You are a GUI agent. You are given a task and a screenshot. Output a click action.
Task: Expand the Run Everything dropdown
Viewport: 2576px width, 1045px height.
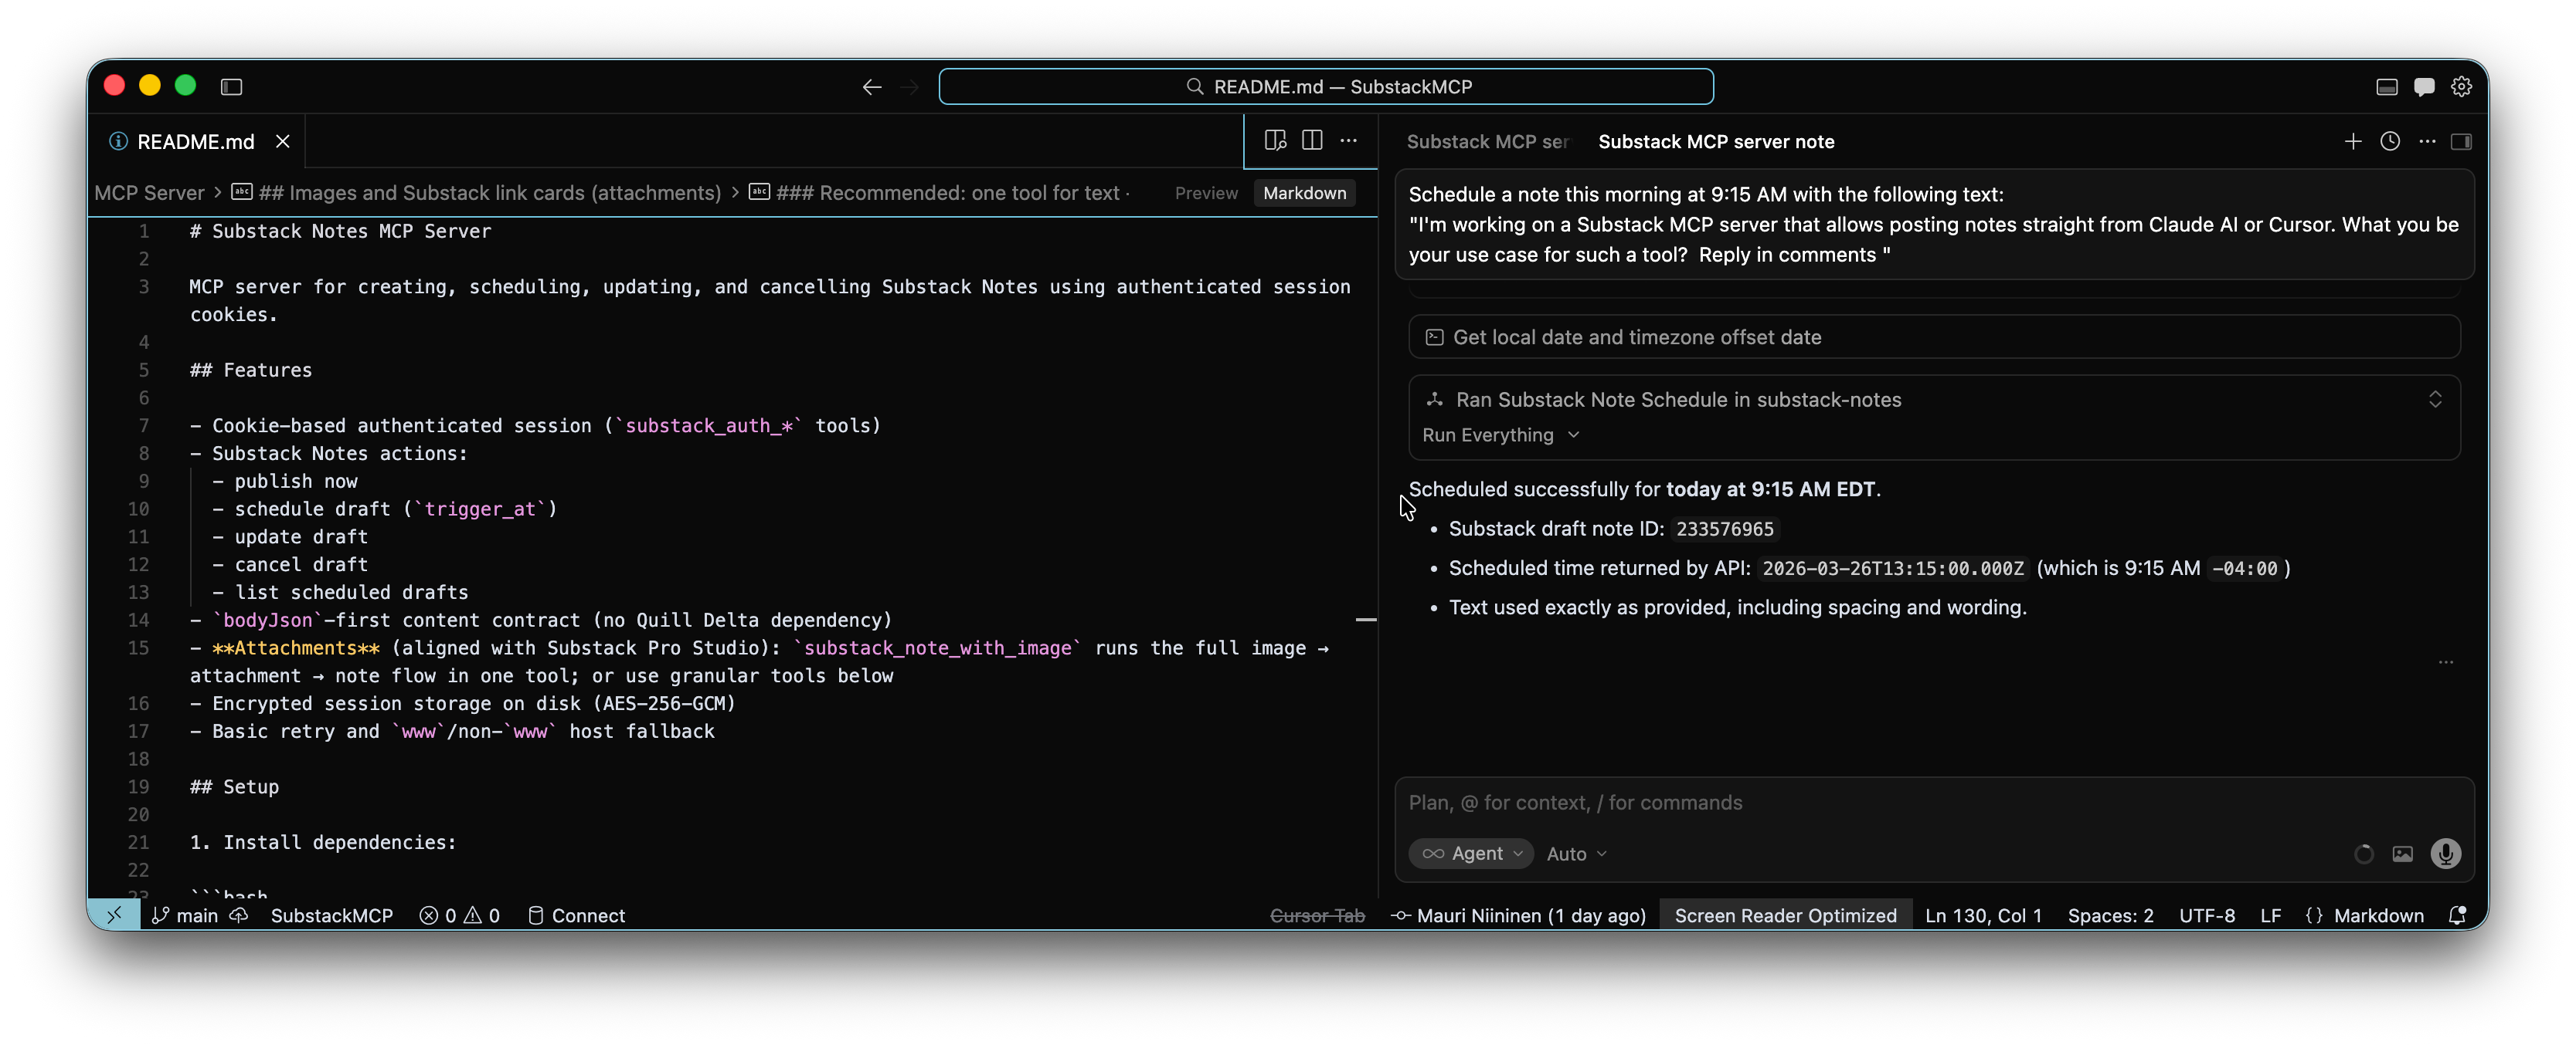pyautogui.click(x=1500, y=435)
